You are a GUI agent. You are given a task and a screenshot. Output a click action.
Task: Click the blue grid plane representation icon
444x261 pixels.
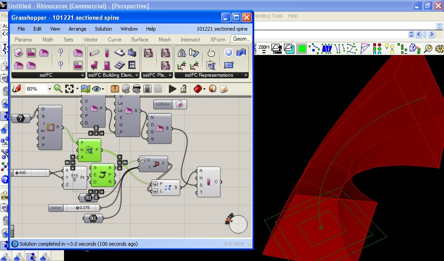(x=229, y=65)
